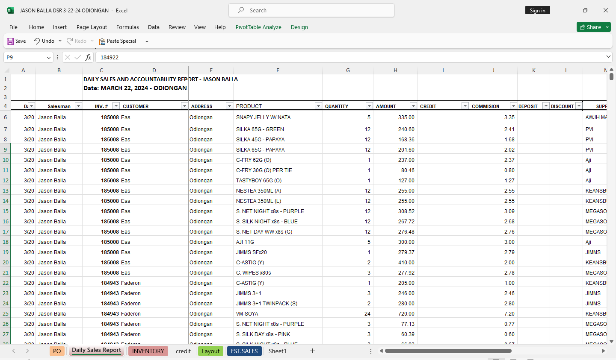Image resolution: width=616 pixels, height=360 pixels.
Task: Click the horizontal scrollbar left arrow
Action: [381, 351]
